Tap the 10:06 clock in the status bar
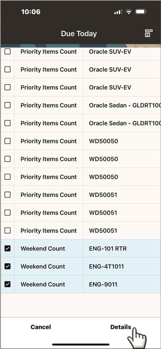 tap(31, 12)
